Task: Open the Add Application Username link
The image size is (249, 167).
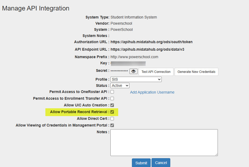Action: click(x=152, y=92)
